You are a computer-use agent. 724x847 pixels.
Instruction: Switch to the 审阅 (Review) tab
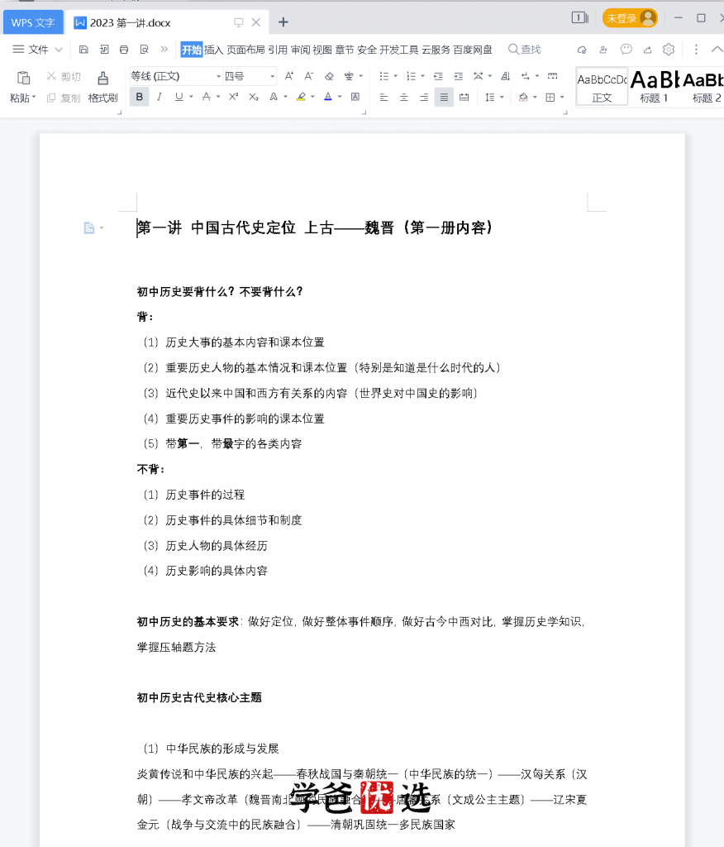300,50
